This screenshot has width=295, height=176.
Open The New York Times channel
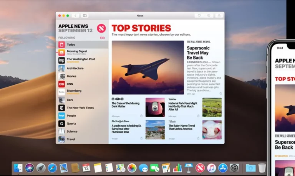tap(82, 108)
